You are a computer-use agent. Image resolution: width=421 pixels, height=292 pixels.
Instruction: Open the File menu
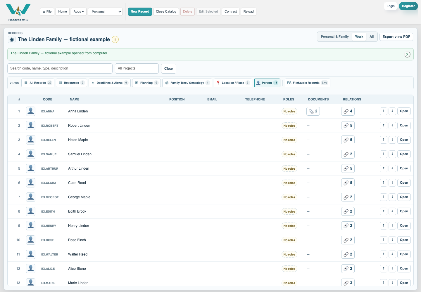(47, 12)
